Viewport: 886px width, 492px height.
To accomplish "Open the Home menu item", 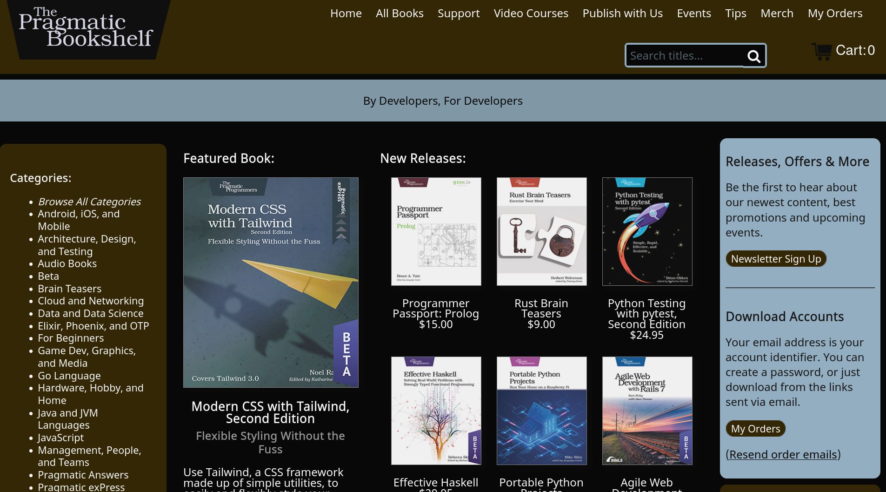I will (346, 13).
